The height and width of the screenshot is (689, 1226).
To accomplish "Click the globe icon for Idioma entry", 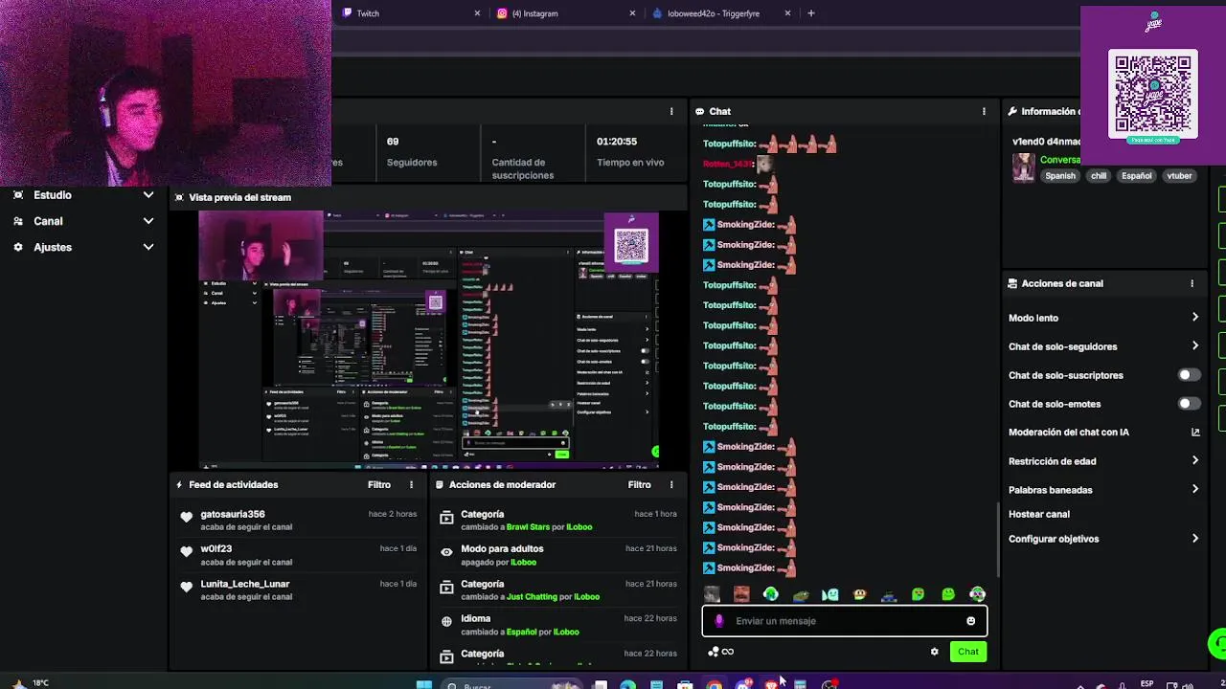I will 446,622.
